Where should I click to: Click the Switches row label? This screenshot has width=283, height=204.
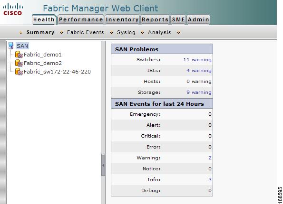tap(148, 59)
